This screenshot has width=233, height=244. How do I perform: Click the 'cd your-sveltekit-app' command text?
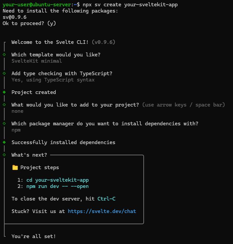(57, 180)
